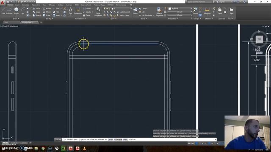
Task: Expand the Block panel
Action: pyautogui.click(x=144, y=19)
